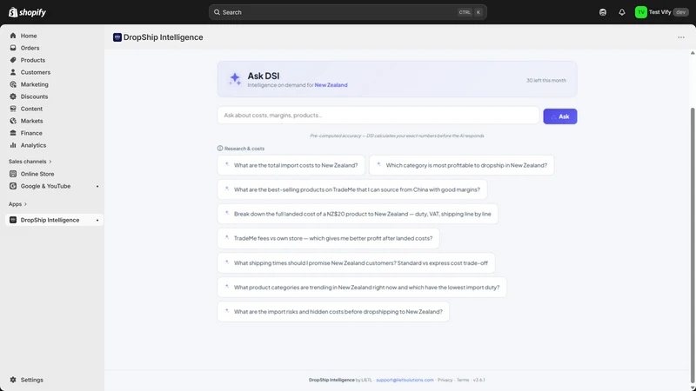Open the support email link in footer
696x391 pixels.
405,380
